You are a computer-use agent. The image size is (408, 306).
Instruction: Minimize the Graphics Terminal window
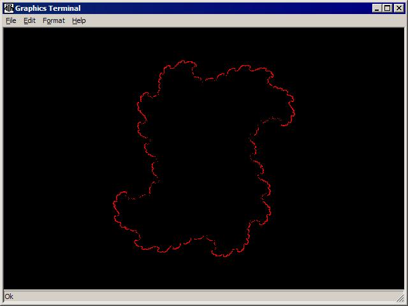[377, 8]
